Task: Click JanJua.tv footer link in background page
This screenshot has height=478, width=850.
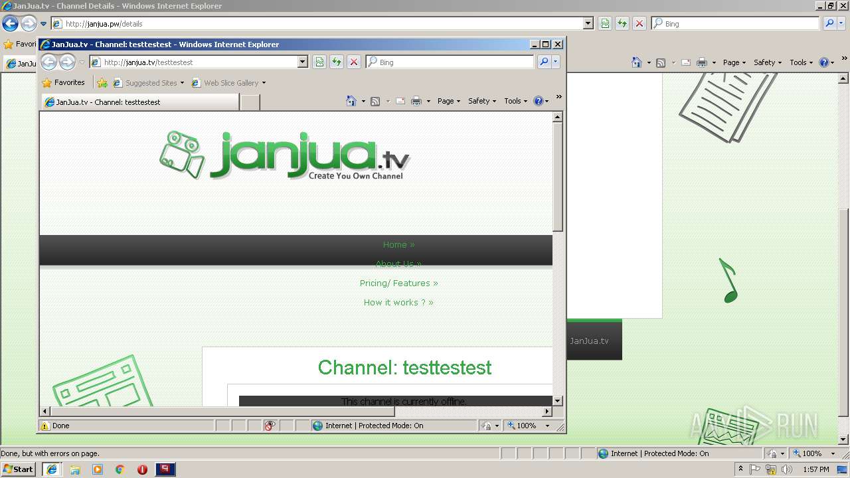Action: 589,341
